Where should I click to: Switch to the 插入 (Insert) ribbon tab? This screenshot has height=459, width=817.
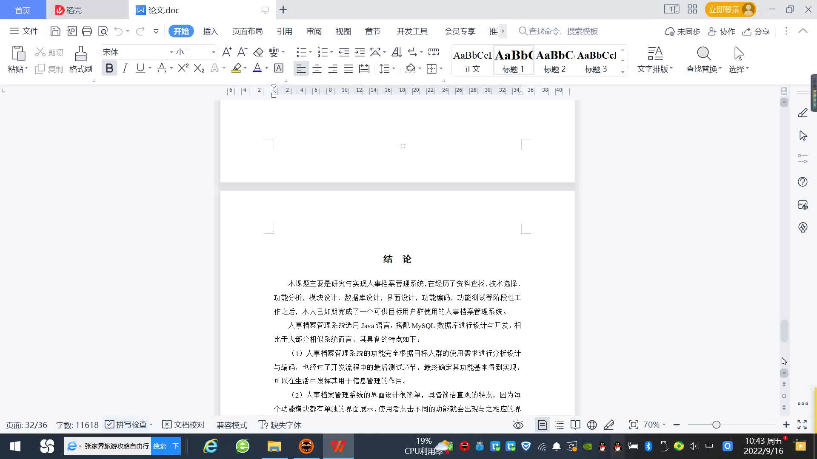210,31
